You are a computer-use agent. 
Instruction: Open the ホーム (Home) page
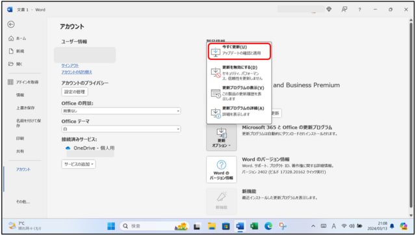[18, 38]
